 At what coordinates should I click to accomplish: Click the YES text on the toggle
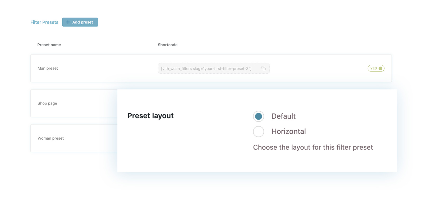coord(374,68)
